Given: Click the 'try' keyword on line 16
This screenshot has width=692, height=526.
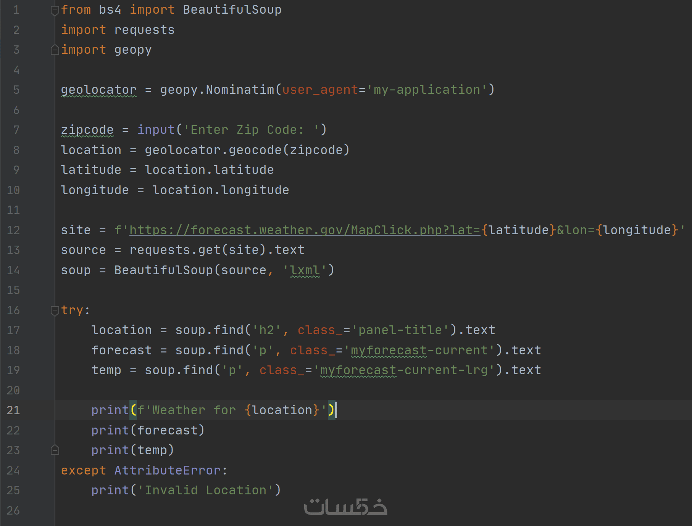Looking at the screenshot, I should (72, 310).
